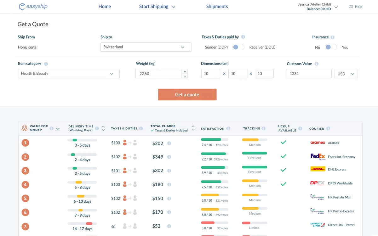Click info icon in Tracking header
This screenshot has width=378, height=236.
[x=264, y=128]
